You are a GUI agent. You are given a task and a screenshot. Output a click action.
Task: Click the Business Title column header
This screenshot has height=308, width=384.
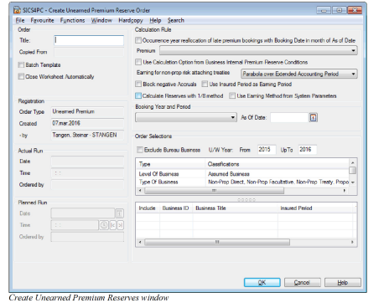pyautogui.click(x=236, y=208)
